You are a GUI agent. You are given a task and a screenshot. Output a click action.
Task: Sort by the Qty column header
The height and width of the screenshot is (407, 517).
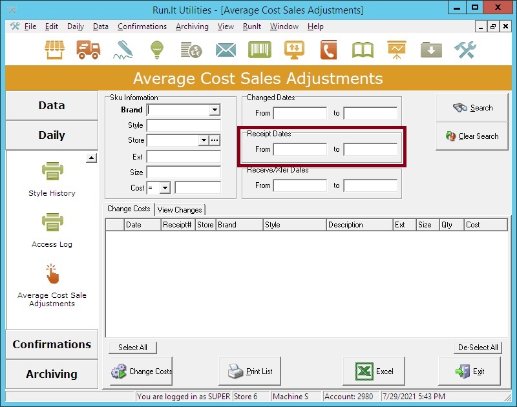(x=452, y=225)
